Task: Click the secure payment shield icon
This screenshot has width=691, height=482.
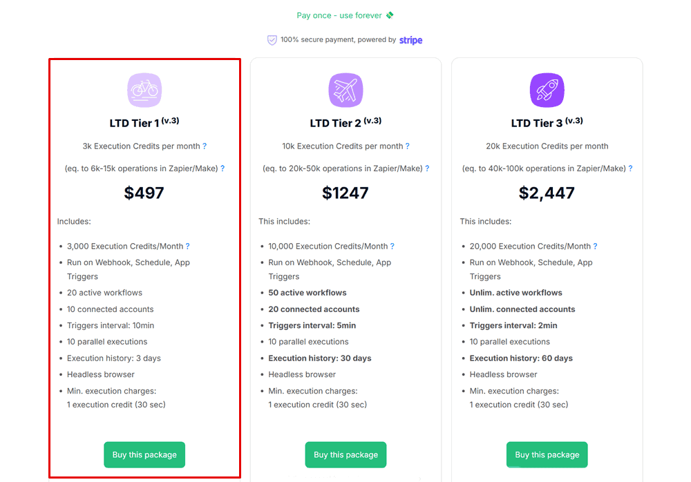Action: (272, 40)
